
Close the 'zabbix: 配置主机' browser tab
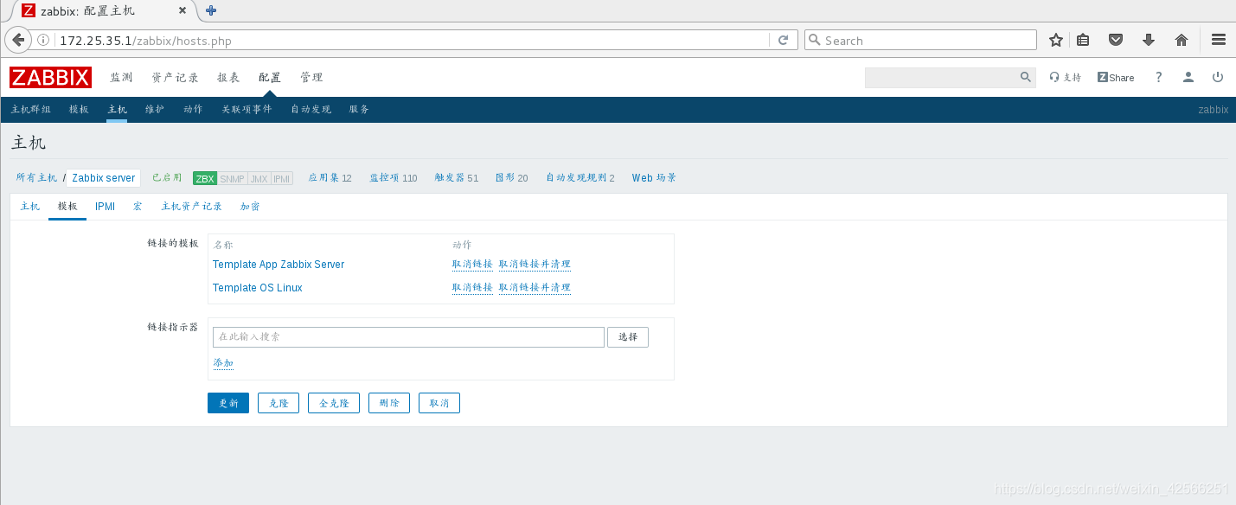(x=183, y=11)
